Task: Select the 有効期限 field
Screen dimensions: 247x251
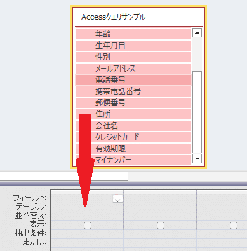Action: pos(133,149)
